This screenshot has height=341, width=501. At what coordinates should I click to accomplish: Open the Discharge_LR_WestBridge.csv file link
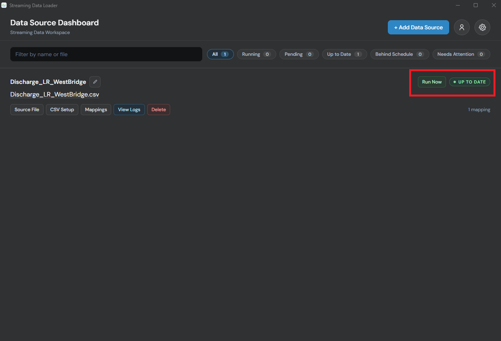(55, 95)
